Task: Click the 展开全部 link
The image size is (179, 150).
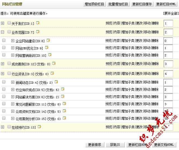Action: click(x=170, y=13)
